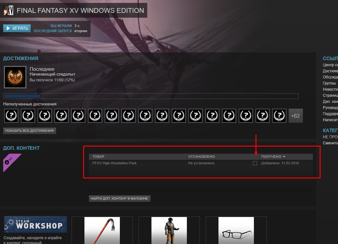The height and width of the screenshot is (244, 338).
Task: Open the Начинающий следопыт achievement icon
Action: pos(15,77)
